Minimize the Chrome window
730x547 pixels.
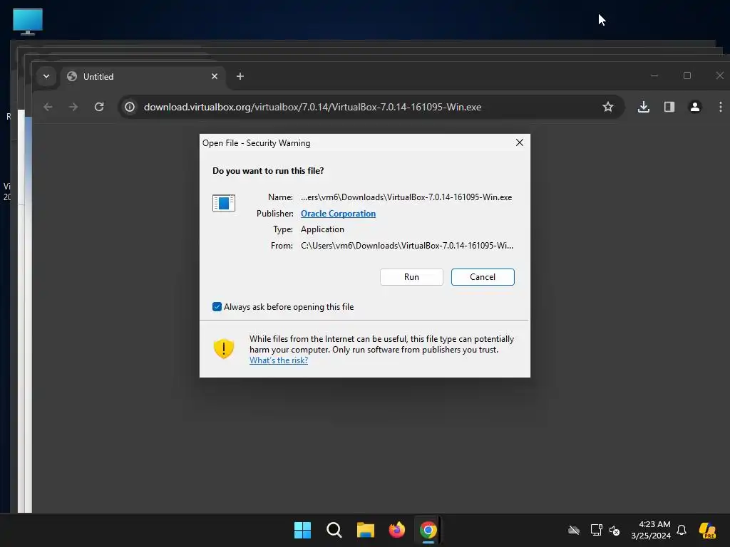654,75
